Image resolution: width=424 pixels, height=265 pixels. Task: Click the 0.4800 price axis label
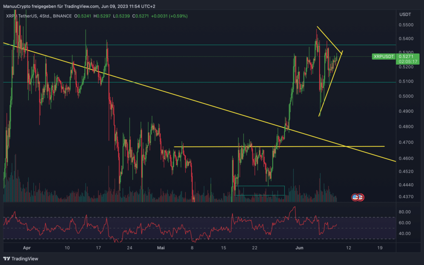pos(406,126)
